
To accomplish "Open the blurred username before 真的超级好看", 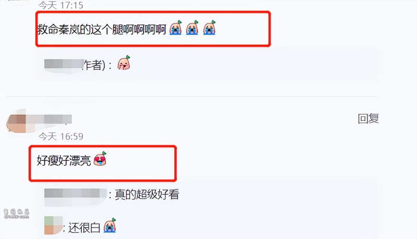I will click(x=76, y=194).
